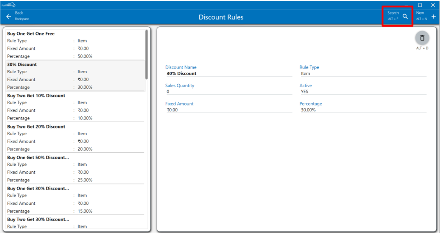
Task: Click the back arrow icon
Action: tap(9, 17)
